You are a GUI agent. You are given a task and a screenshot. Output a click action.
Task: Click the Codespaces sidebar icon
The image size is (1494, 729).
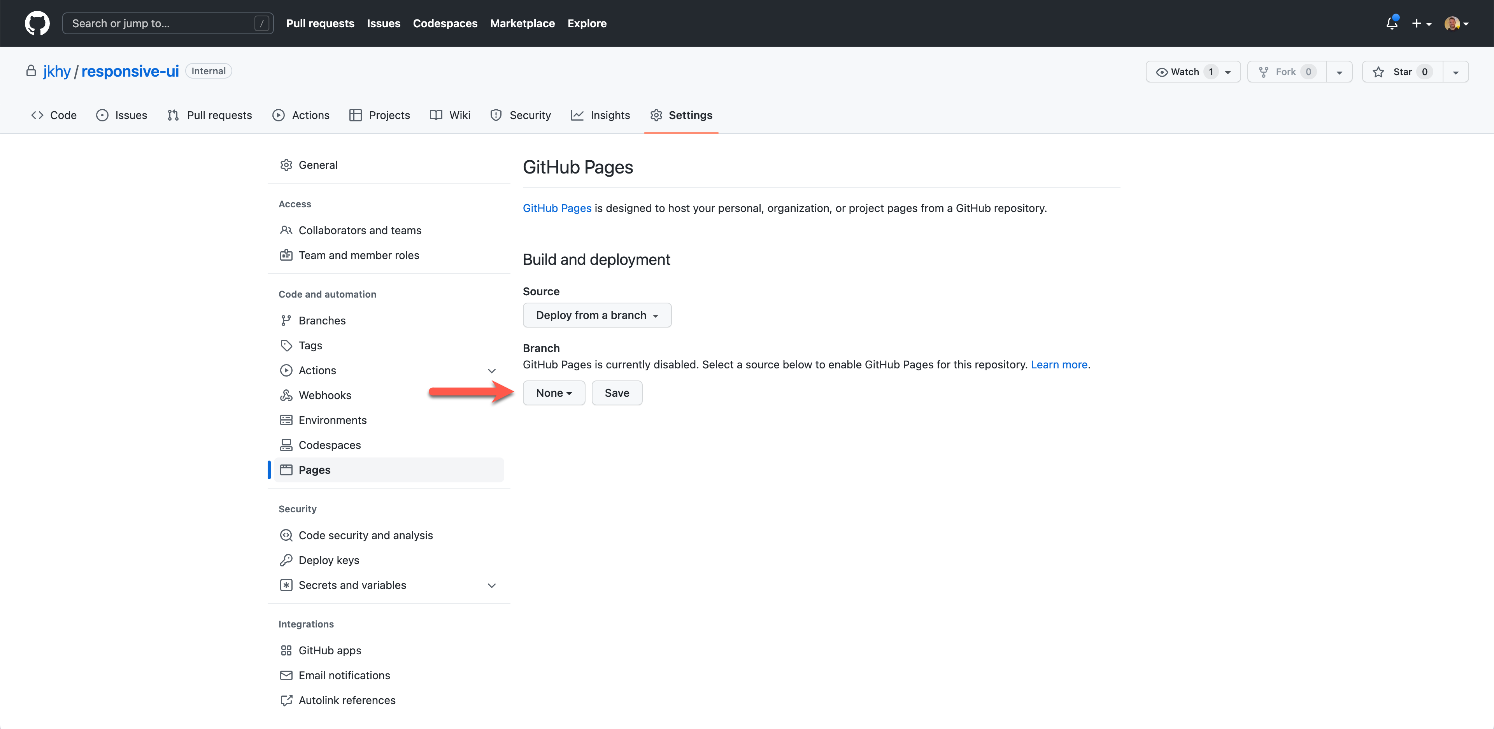286,445
